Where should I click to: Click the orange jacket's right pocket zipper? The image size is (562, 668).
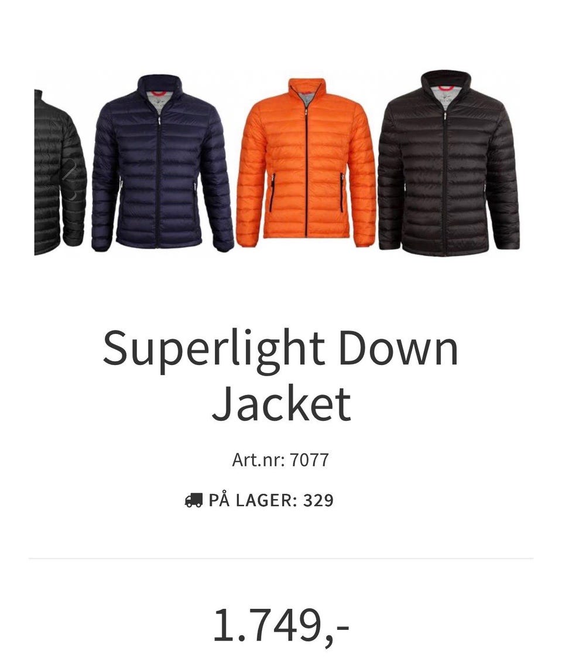(x=341, y=192)
